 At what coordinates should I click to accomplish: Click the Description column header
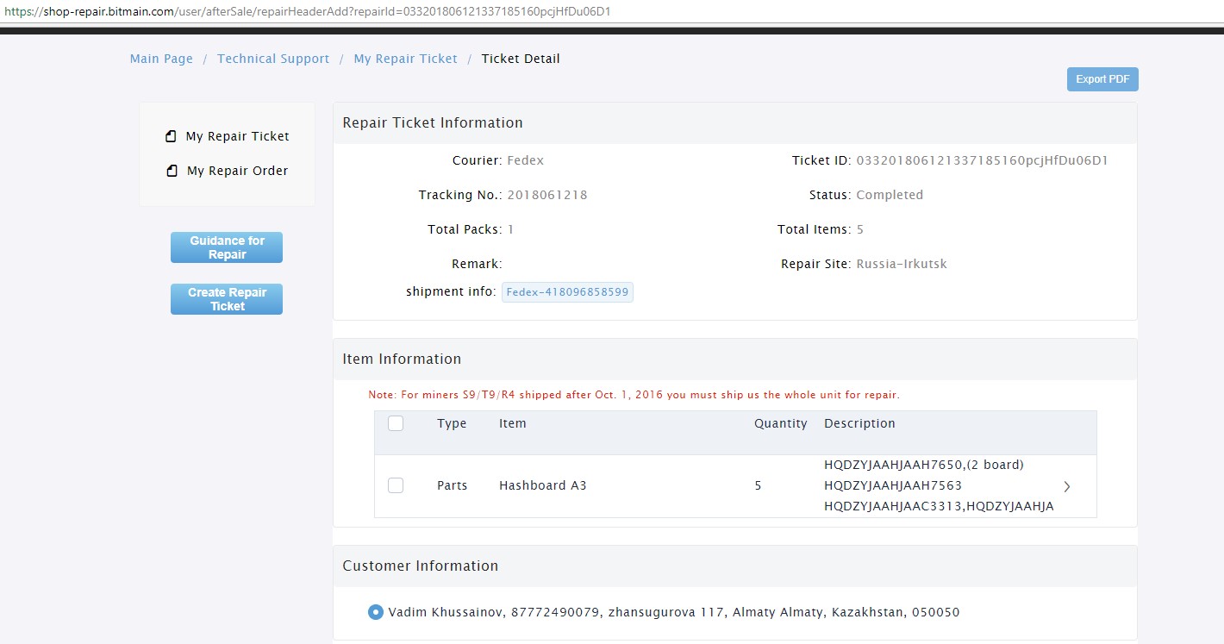click(859, 423)
